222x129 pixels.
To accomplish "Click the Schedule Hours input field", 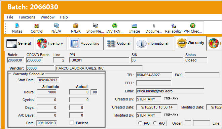I will [47, 92].
